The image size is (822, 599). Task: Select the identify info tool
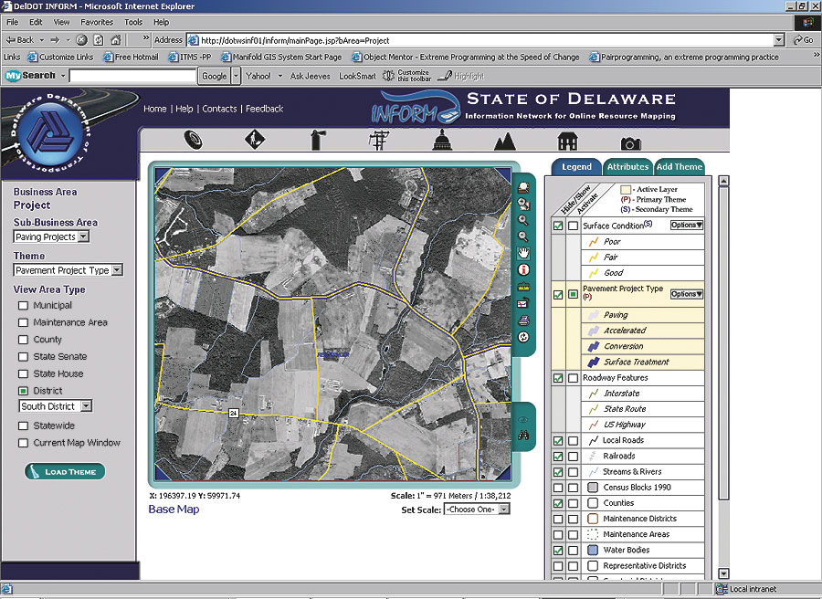523,270
